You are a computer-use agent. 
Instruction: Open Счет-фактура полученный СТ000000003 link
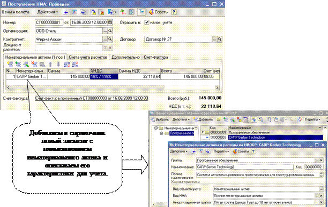coord(92,98)
